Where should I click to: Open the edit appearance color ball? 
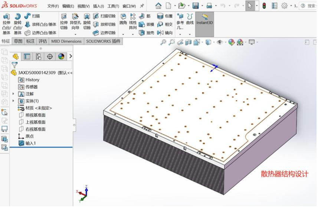(231, 42)
